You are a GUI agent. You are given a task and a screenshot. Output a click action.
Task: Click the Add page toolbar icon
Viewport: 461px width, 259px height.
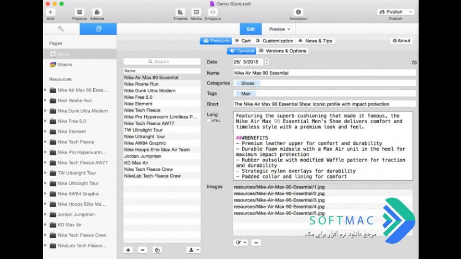[x=50, y=12]
